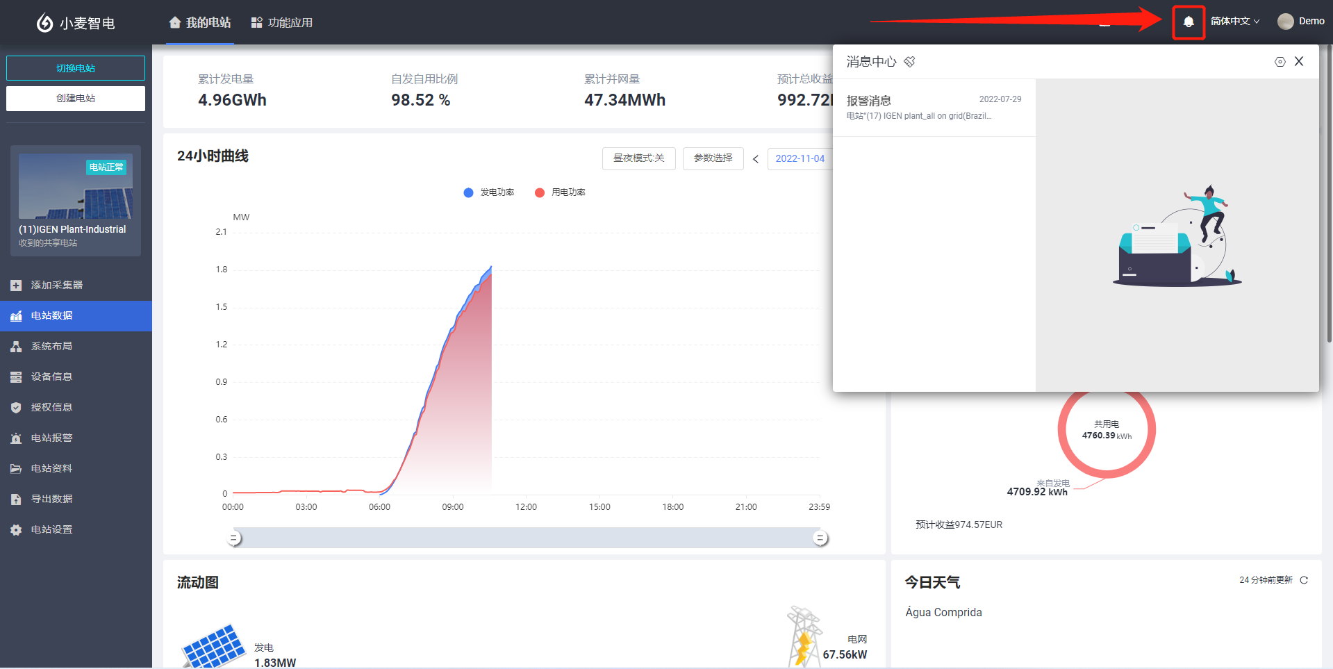Open 导出数据 export page
The height and width of the screenshot is (669, 1333).
(51, 499)
